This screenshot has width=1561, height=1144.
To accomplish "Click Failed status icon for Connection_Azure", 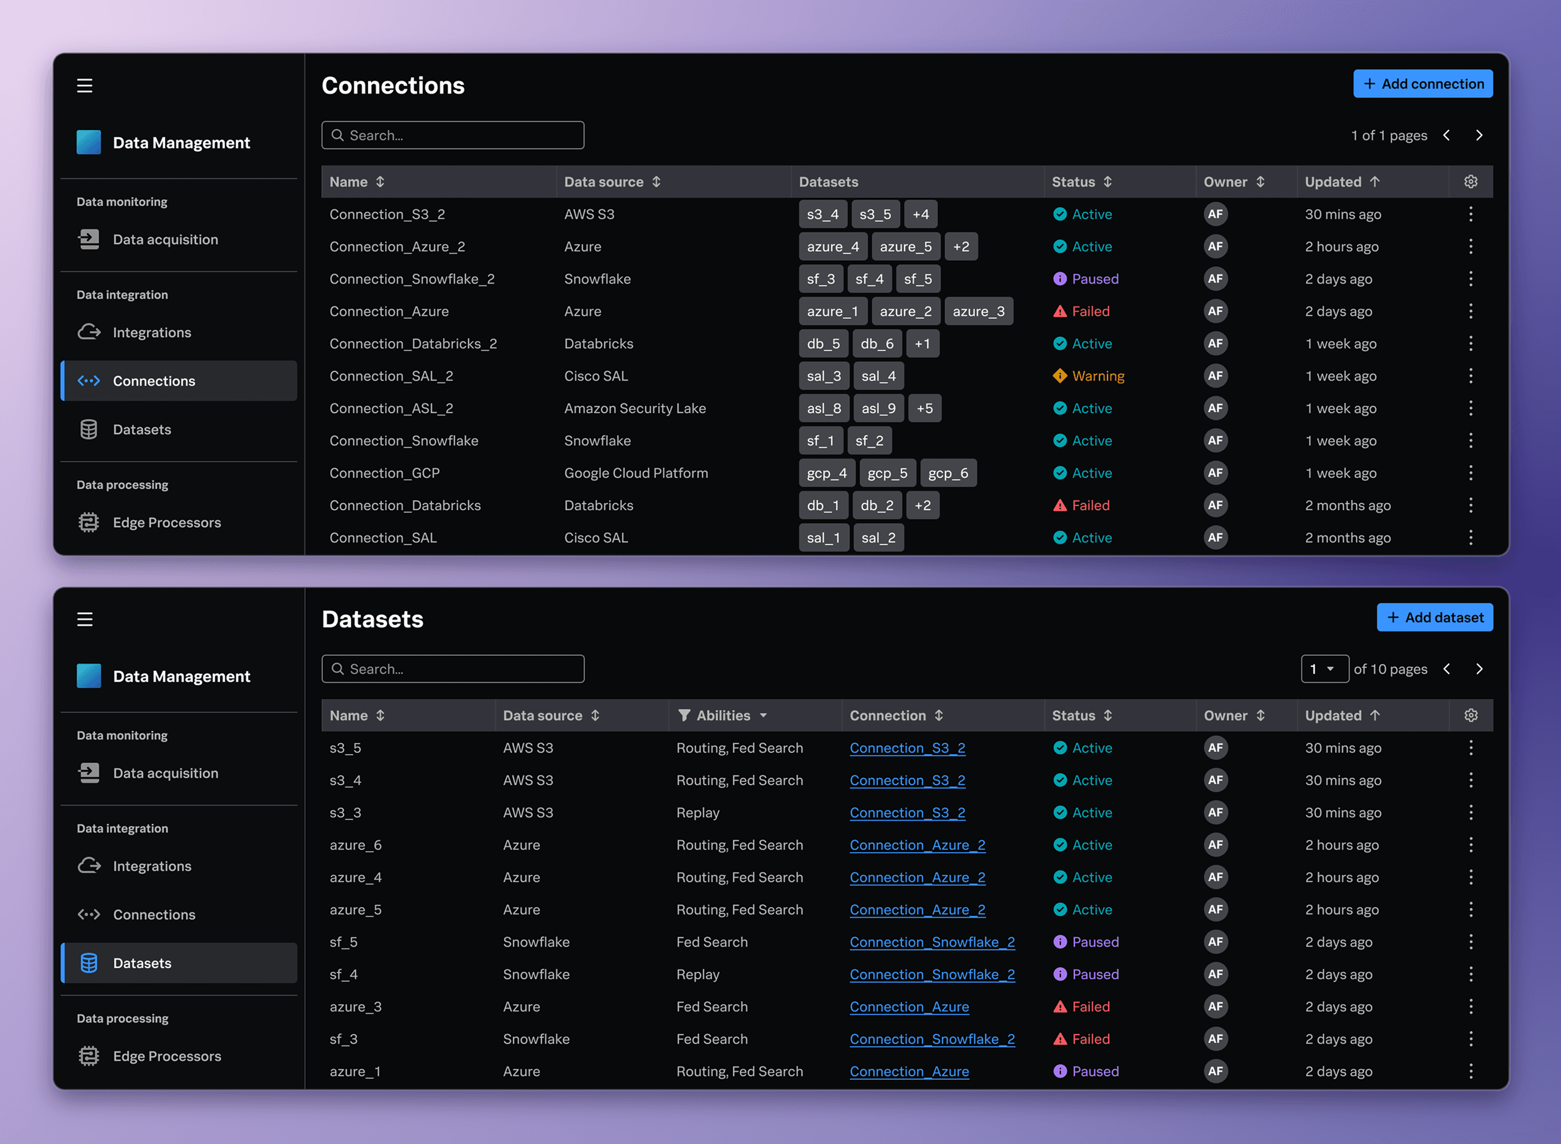I will click(x=1060, y=312).
